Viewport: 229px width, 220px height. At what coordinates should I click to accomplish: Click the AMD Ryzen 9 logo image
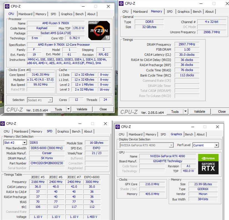click(99, 30)
